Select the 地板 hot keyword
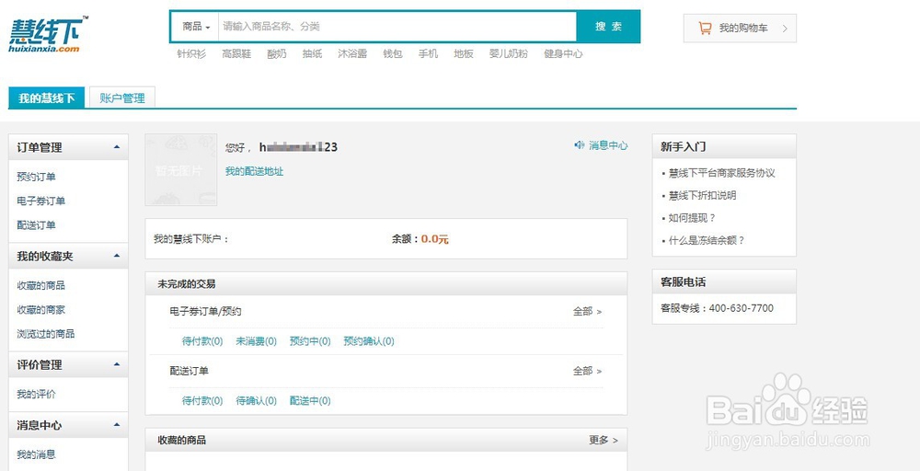920x471 pixels. [464, 53]
